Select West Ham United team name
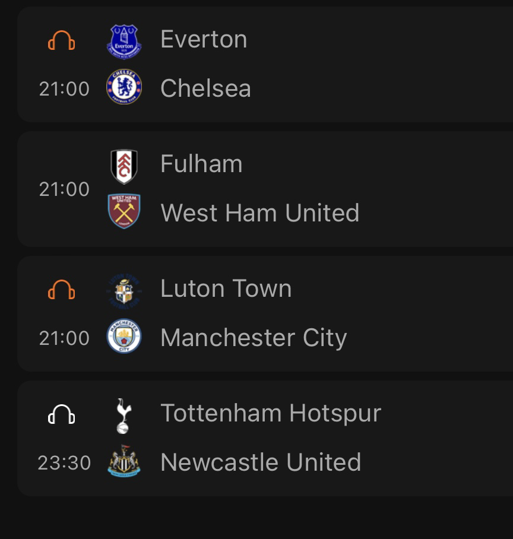This screenshot has height=539, width=513. (259, 213)
